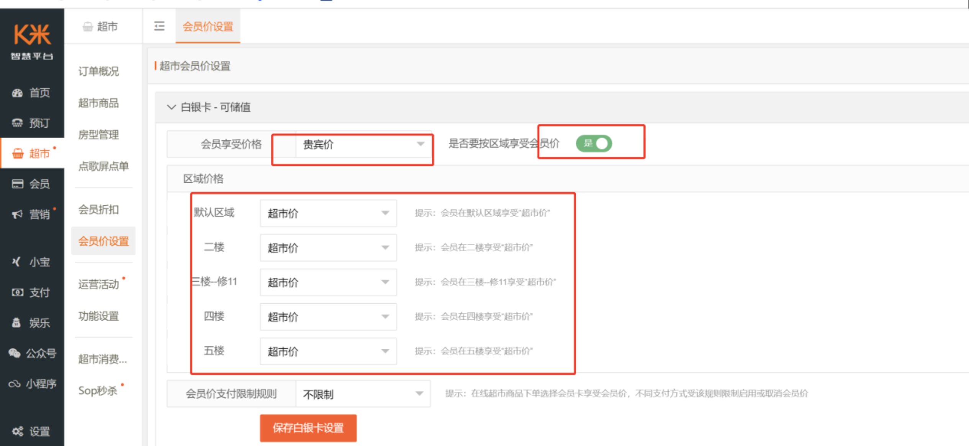Open 小程序 mini-program icon in sidebar
The width and height of the screenshot is (969, 446).
[x=15, y=384]
